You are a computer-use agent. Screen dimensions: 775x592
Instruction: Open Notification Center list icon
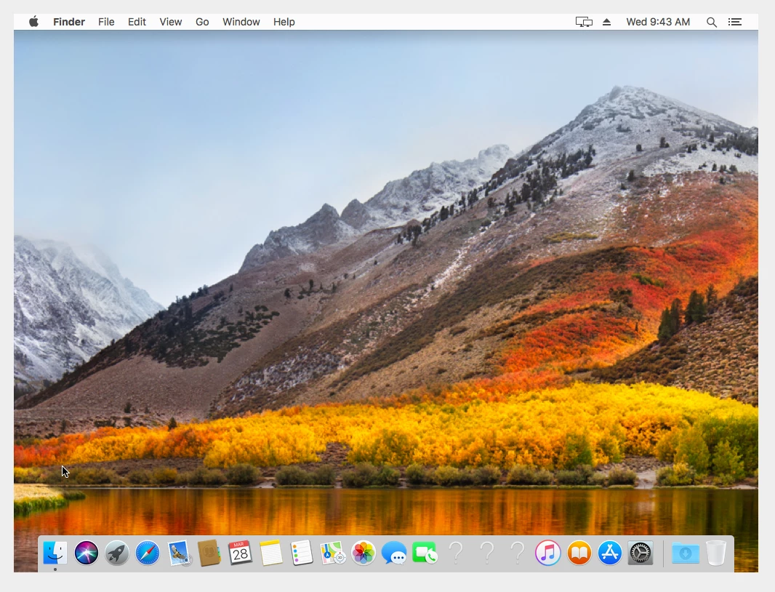[x=735, y=22]
